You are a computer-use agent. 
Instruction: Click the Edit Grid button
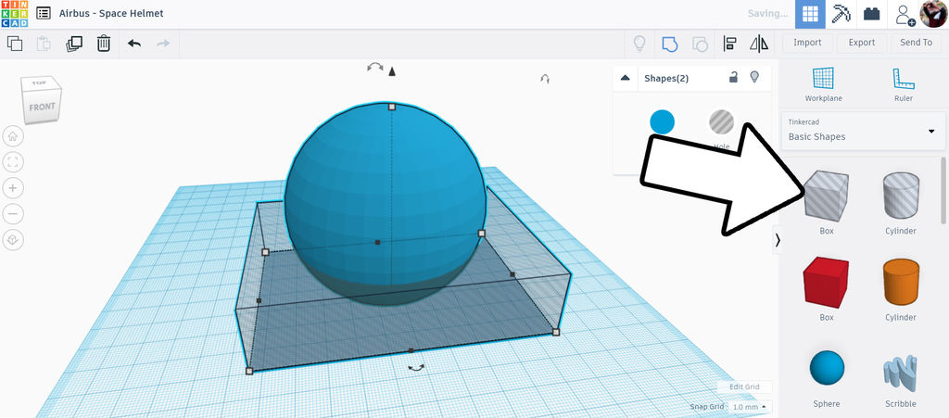coord(744,387)
